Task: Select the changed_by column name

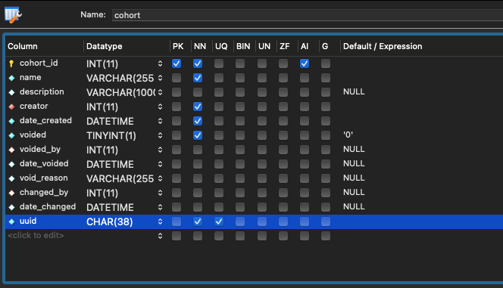Action: click(x=44, y=192)
